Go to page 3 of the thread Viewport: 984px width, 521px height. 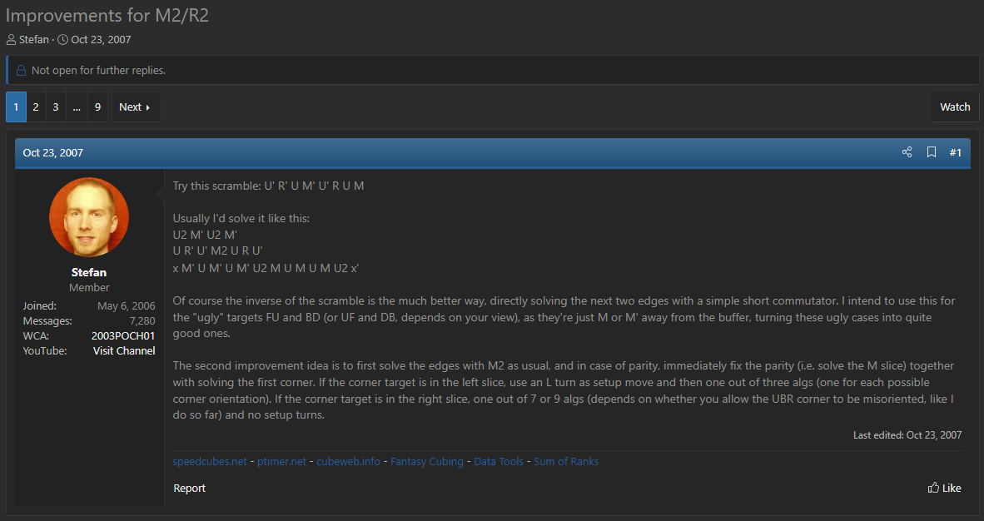(56, 107)
